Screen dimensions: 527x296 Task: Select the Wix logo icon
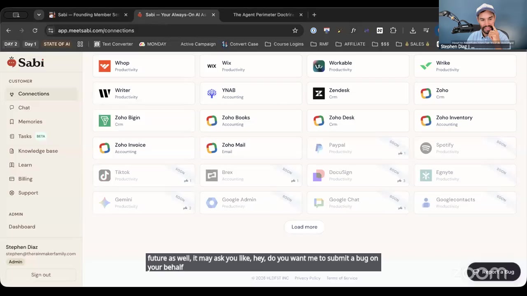point(212,66)
